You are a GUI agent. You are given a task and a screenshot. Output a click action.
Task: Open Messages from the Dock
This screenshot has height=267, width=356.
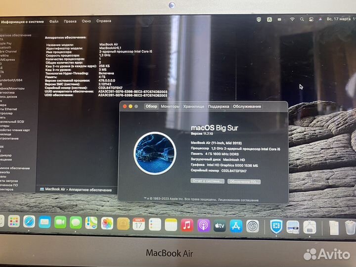point(76,222)
